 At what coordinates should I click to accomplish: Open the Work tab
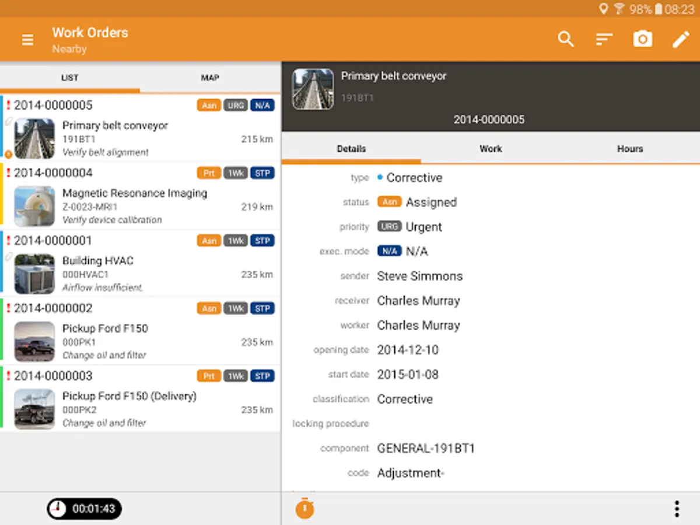point(491,149)
